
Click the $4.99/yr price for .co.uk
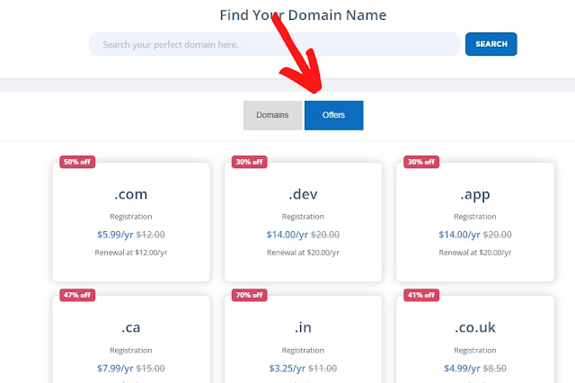tap(462, 369)
